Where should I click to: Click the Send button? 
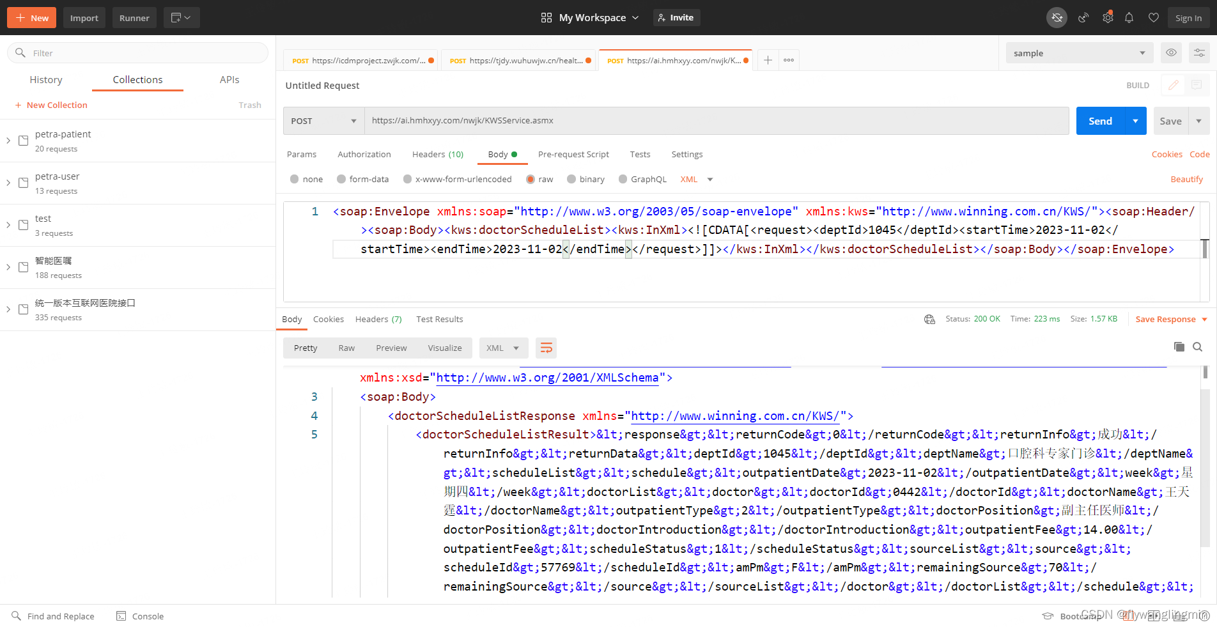(x=1100, y=120)
